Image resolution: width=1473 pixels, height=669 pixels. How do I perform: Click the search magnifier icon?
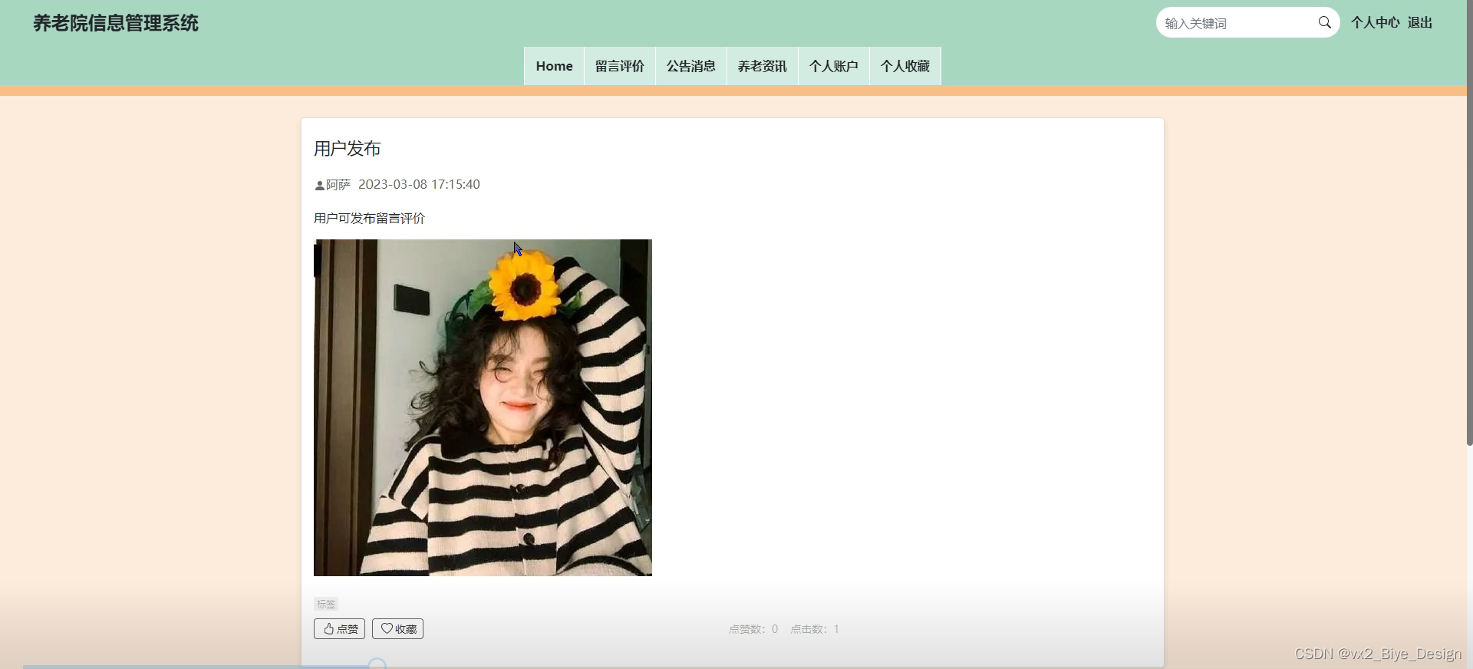click(x=1324, y=22)
